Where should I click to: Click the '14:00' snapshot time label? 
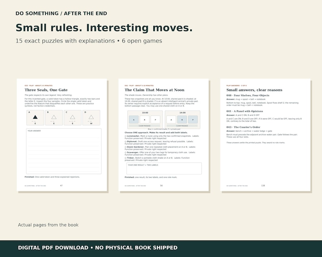(182, 113)
